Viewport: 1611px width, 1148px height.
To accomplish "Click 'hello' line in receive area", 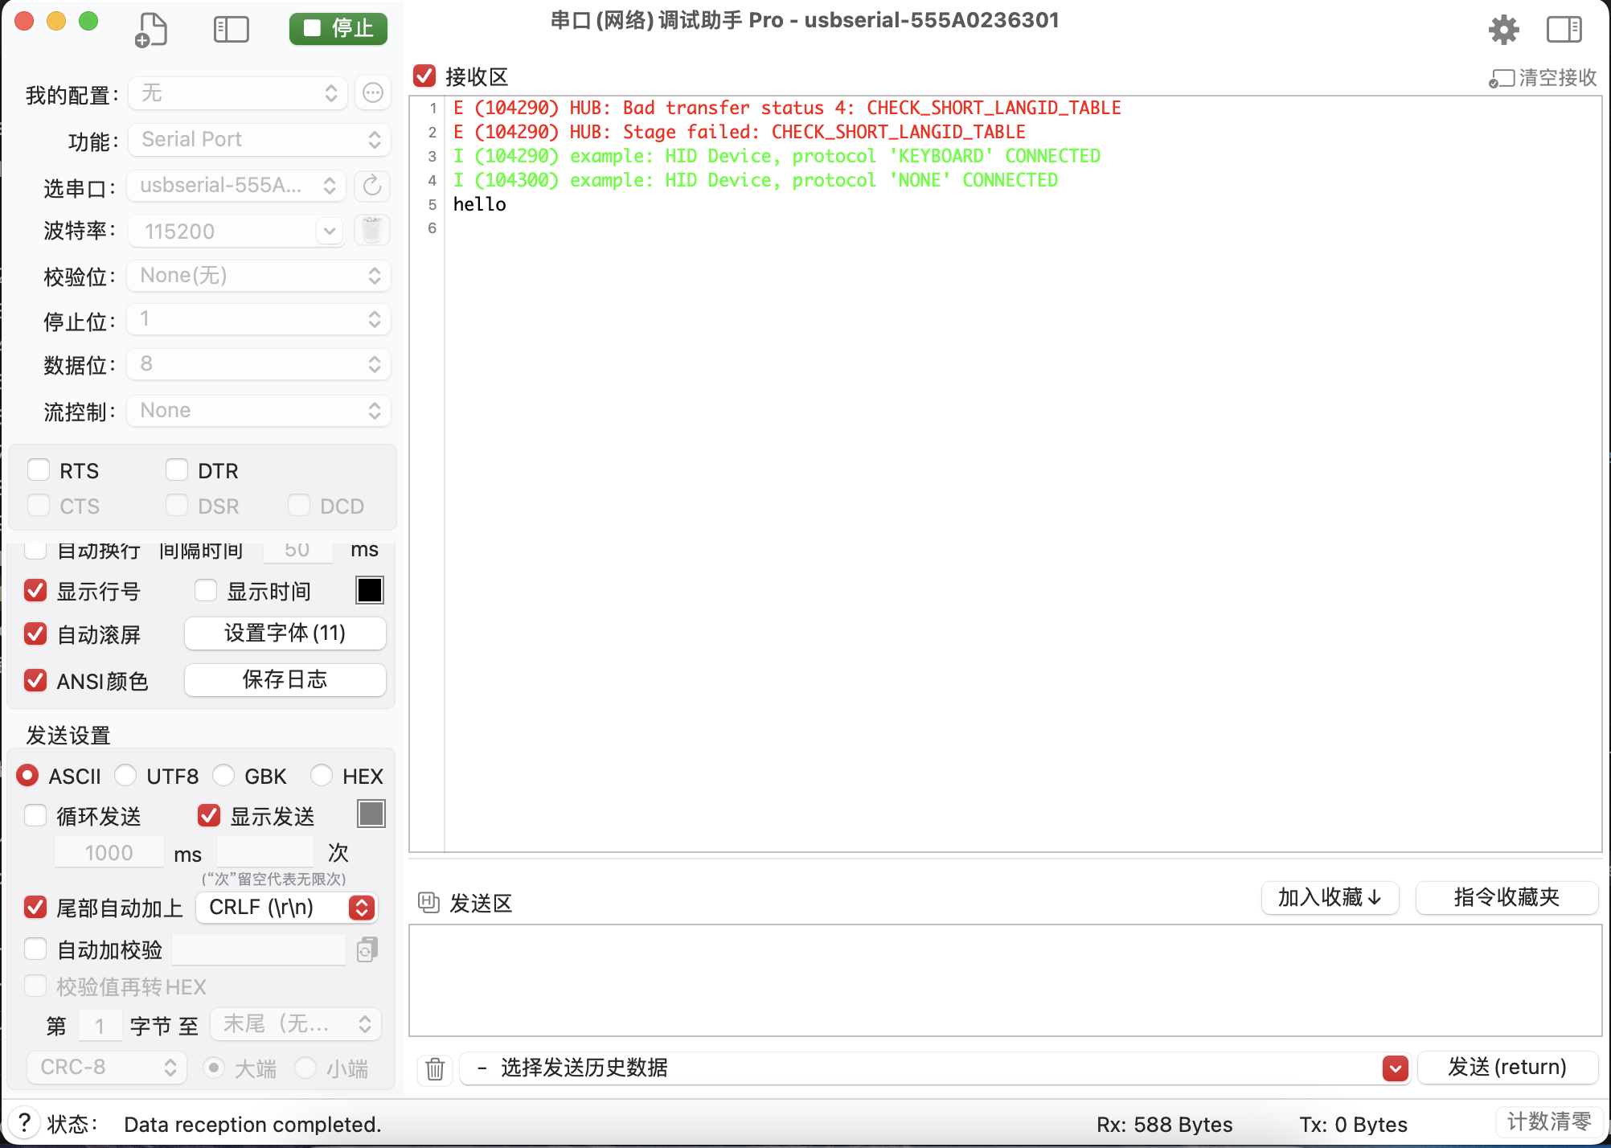I will 480,205.
